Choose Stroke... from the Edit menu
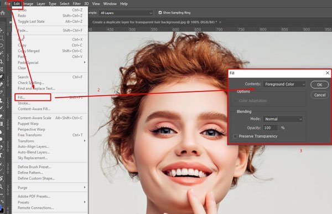 [50, 103]
